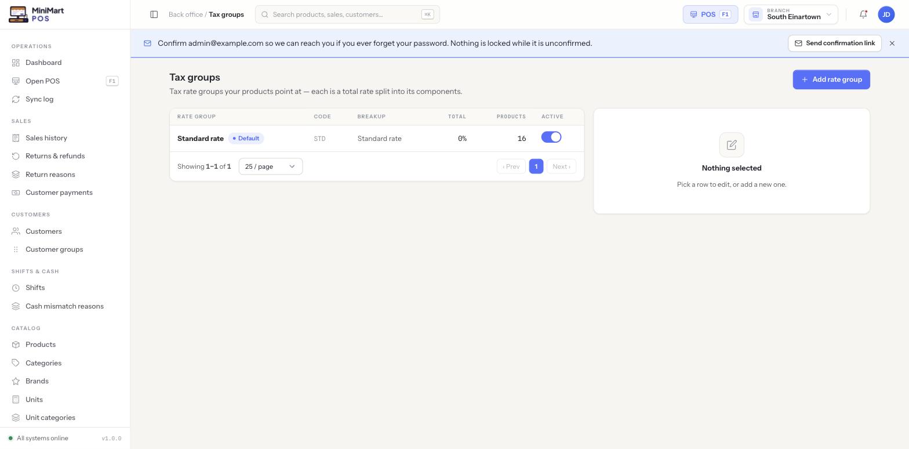
Task: Open the South Einartown branch selector
Action: [x=791, y=15]
